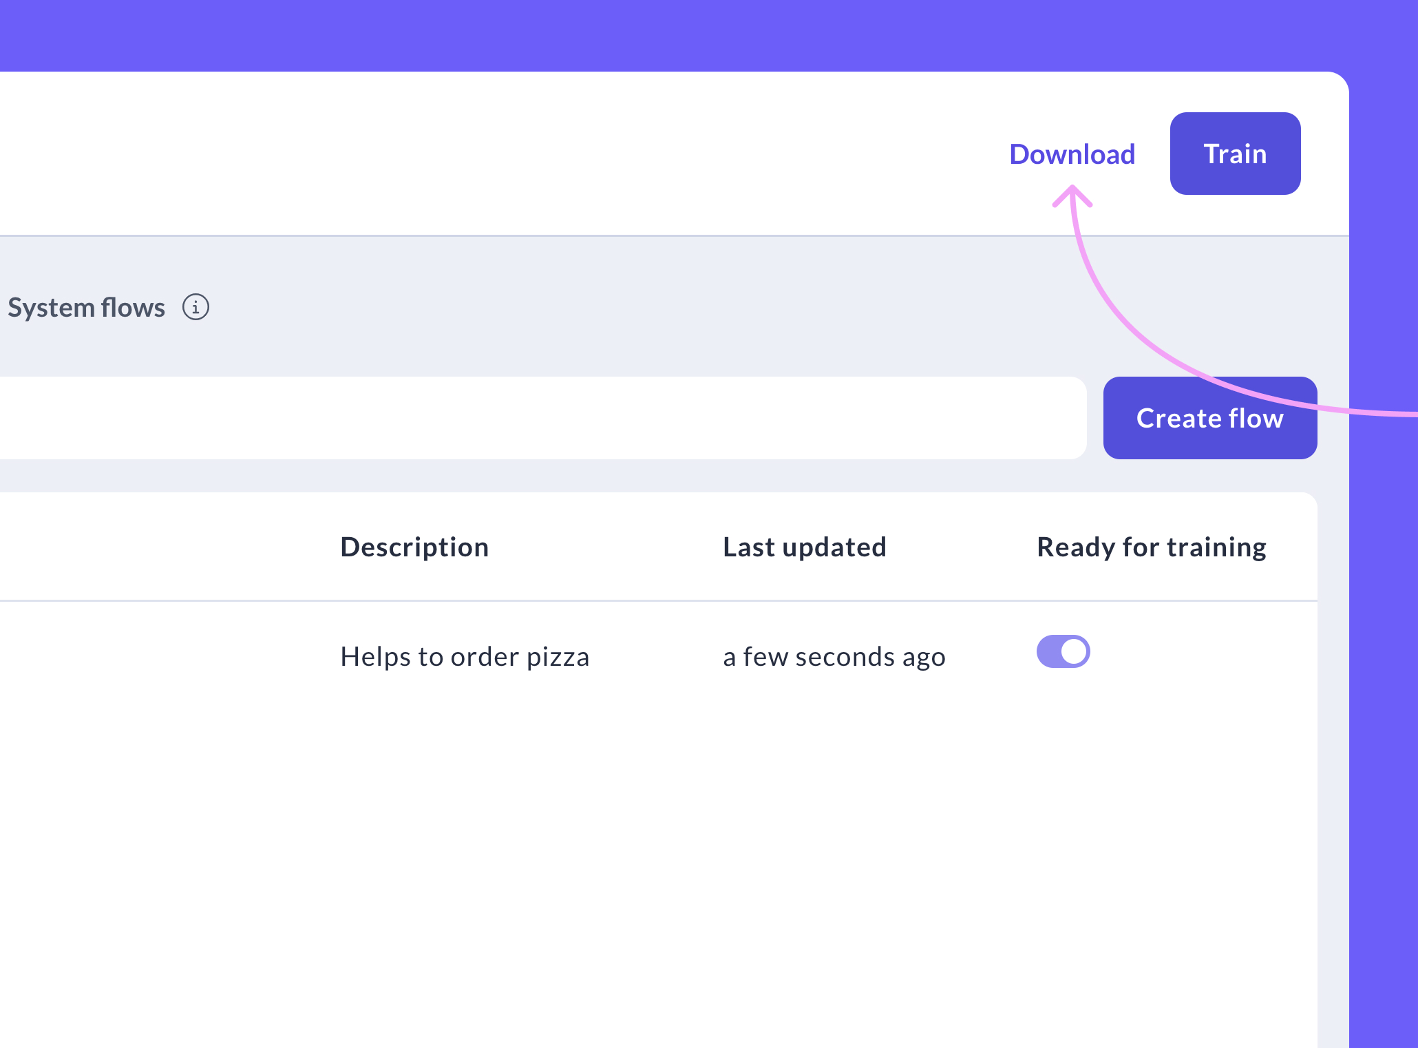Screen dimensions: 1418x1048
Task: Click empty table area below pizza row
Action: click(x=620, y=861)
